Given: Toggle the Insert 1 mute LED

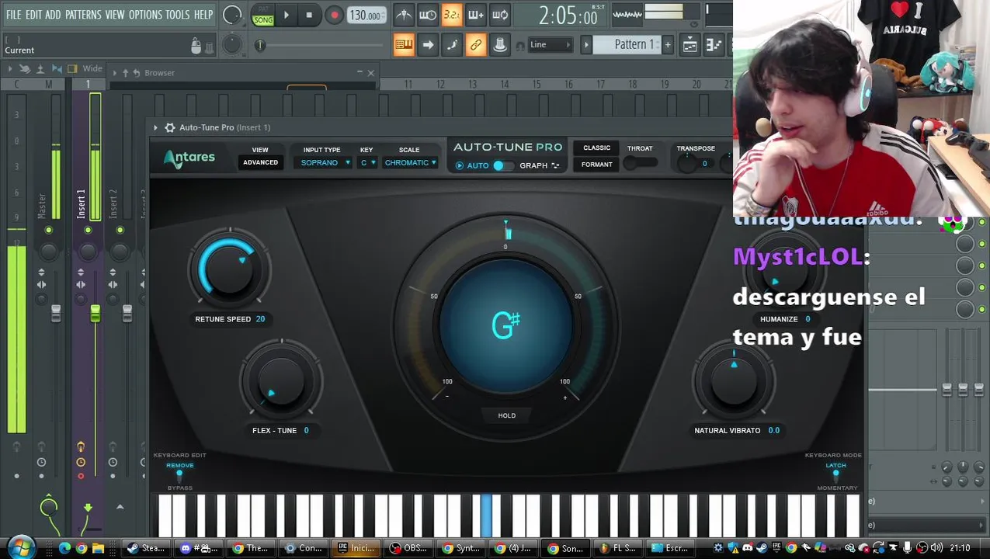Looking at the screenshot, I should point(88,231).
